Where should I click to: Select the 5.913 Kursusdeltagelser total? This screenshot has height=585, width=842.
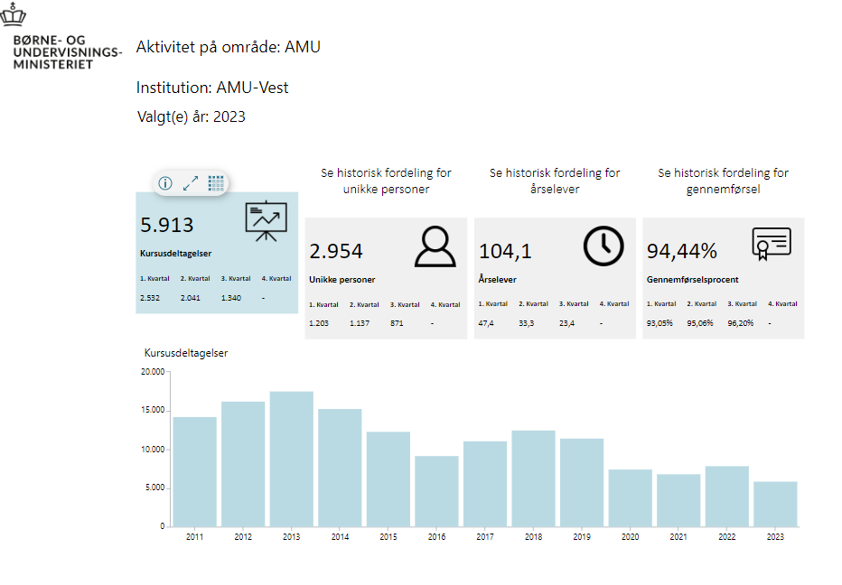(167, 225)
